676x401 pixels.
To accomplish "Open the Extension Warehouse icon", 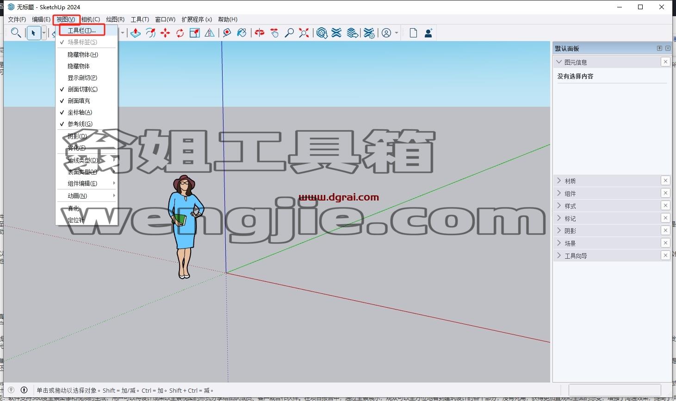I will (337, 33).
